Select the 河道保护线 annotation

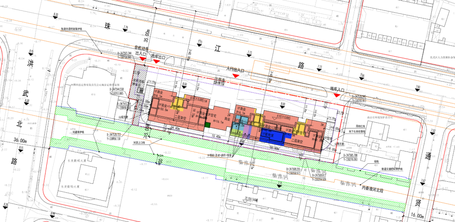pyautogui.click(x=79, y=132)
